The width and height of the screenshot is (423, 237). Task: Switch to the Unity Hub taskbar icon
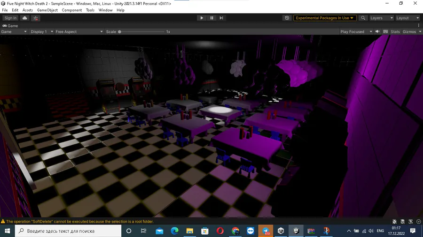point(281,231)
